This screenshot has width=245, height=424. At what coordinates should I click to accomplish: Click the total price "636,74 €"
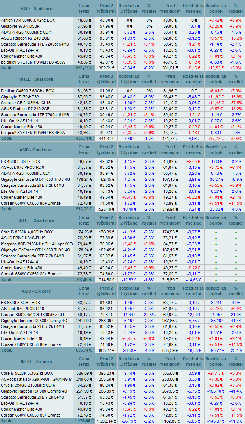[84, 350]
